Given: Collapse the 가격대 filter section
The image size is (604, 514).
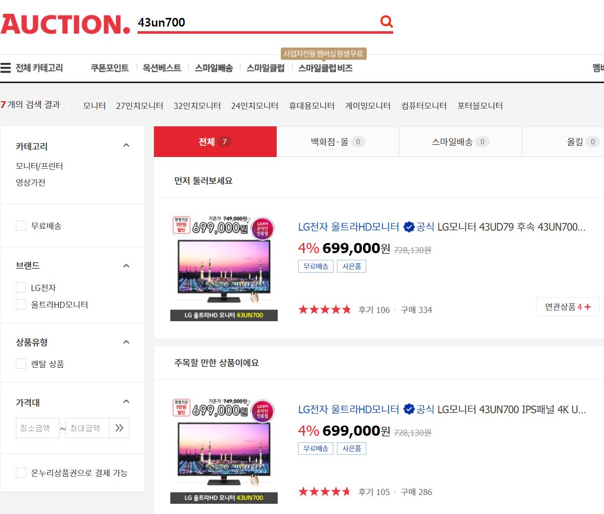Looking at the screenshot, I should 126,402.
